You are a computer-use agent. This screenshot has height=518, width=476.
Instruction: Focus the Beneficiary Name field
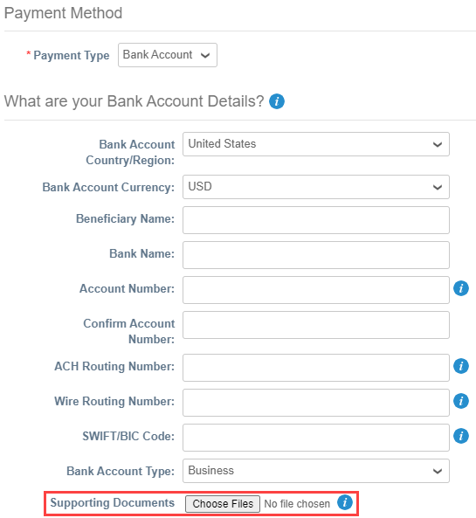(x=316, y=220)
